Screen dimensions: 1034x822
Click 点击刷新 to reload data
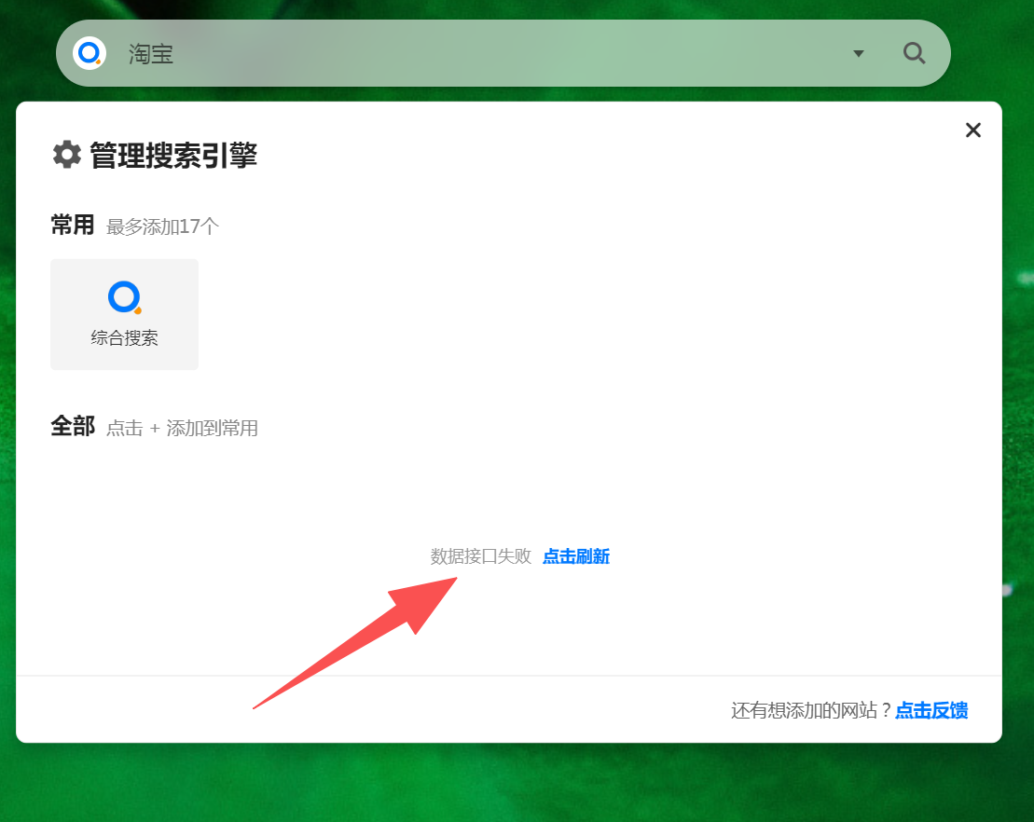coord(576,556)
